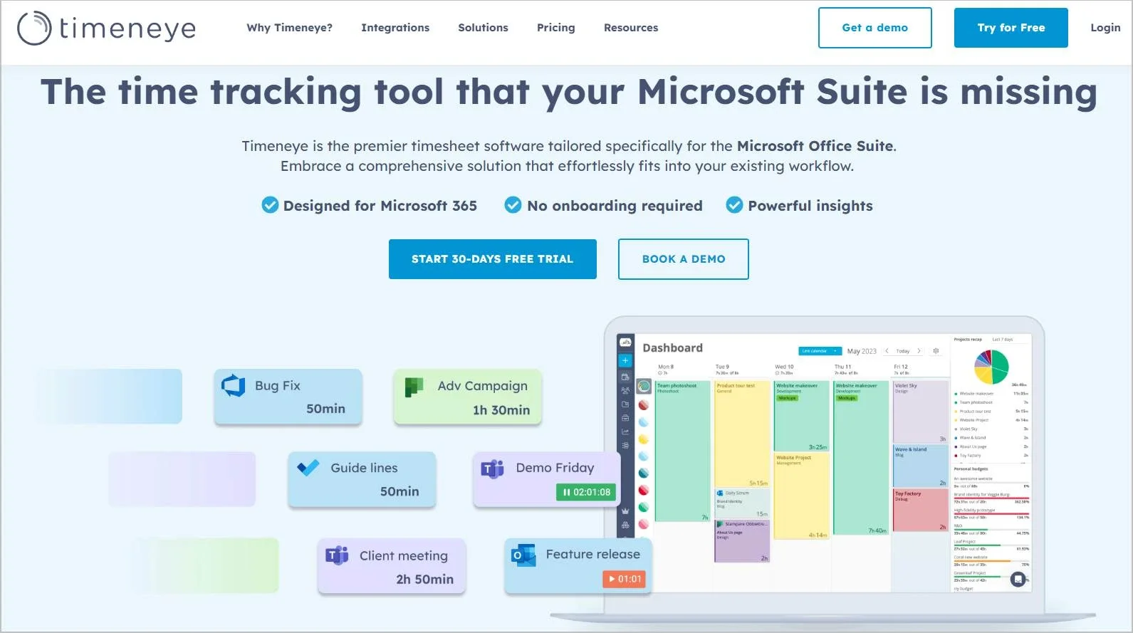
Task: Go to the Pricing page
Action: pyautogui.click(x=555, y=28)
